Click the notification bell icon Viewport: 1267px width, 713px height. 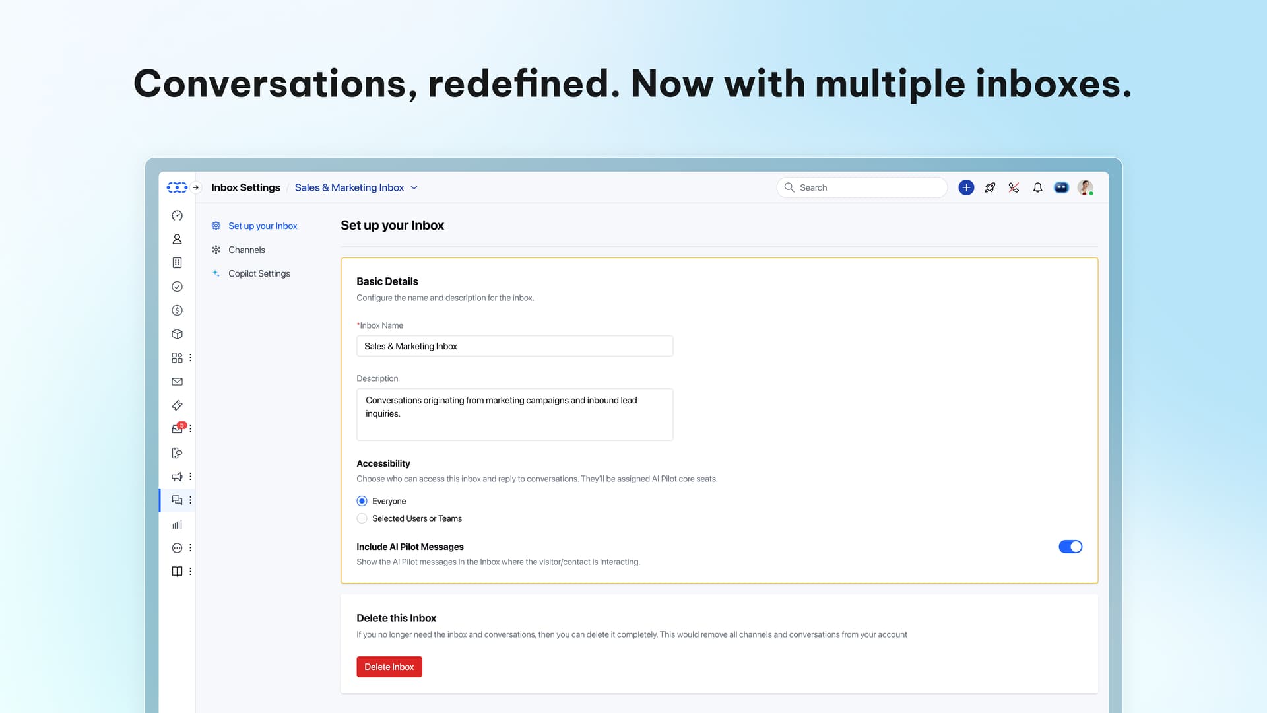(x=1037, y=187)
